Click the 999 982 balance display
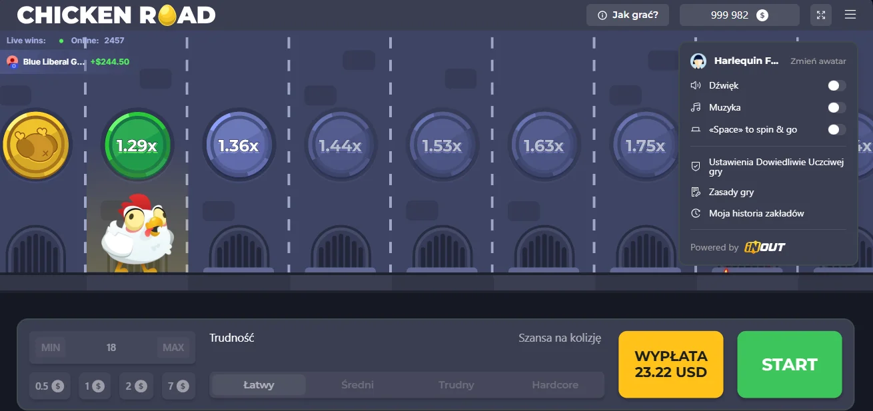The image size is (873, 411). [739, 15]
